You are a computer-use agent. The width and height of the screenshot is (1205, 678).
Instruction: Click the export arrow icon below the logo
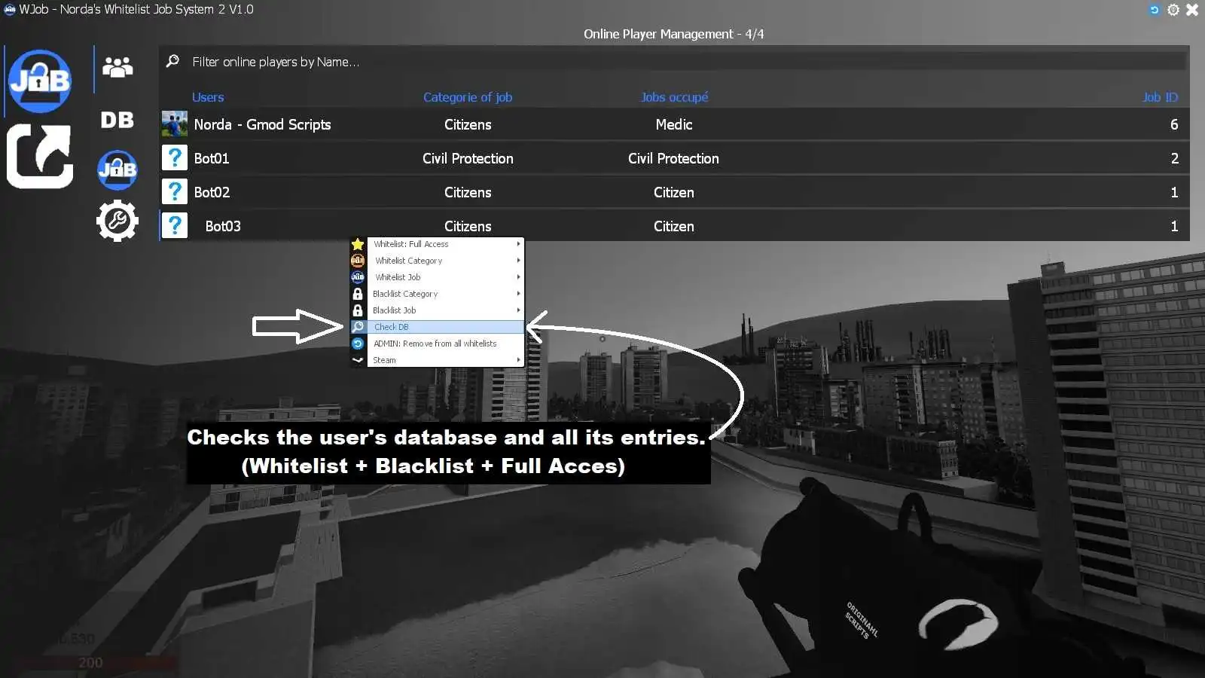(39, 156)
